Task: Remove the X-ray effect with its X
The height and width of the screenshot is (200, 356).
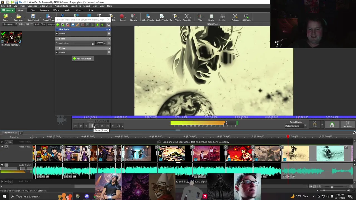Action: point(109,48)
